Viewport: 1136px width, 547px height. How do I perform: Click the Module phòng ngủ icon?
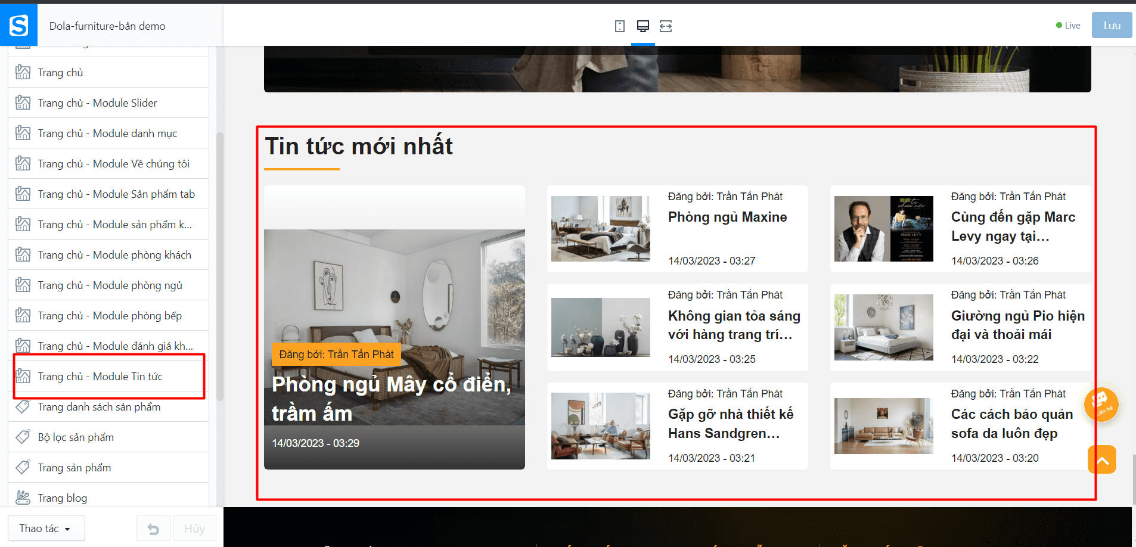pyautogui.click(x=23, y=285)
